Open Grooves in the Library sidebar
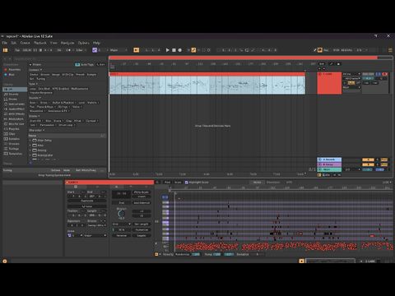The height and width of the screenshot is (296, 395). point(14,144)
